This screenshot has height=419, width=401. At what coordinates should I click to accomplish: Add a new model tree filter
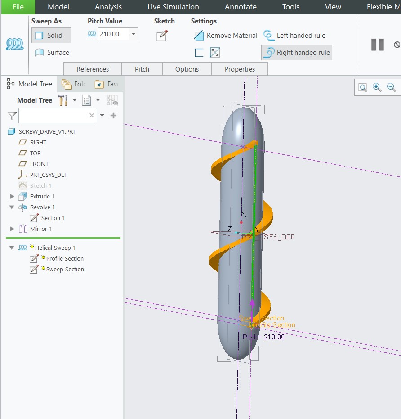coord(113,115)
